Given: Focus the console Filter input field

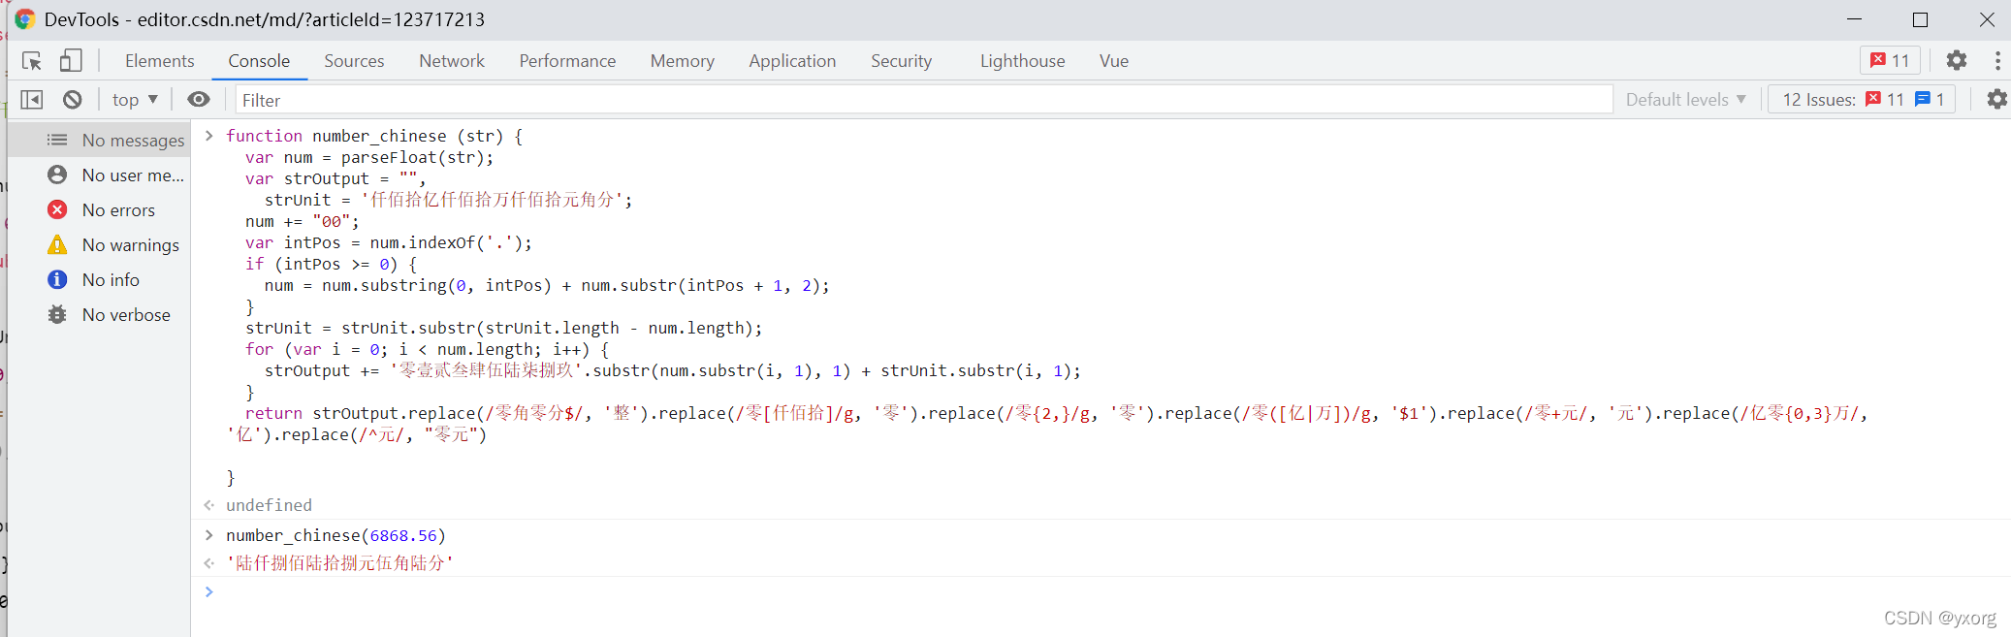Looking at the screenshot, I should 924,100.
